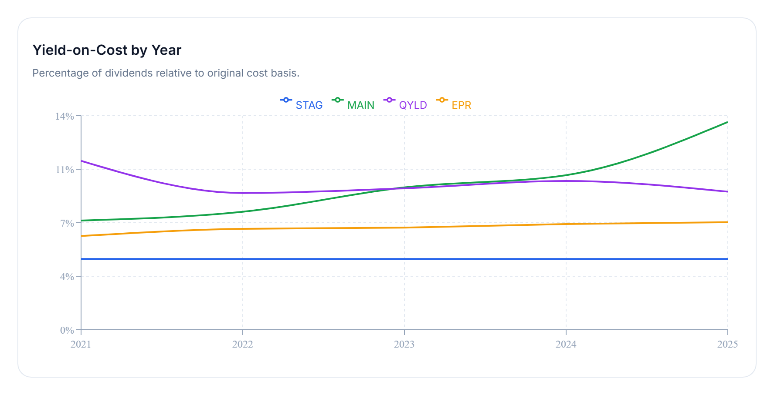Click the 14% y-axis label
774x395 pixels.
[x=64, y=116]
